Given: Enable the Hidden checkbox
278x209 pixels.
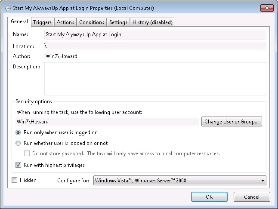Looking at the screenshot, I should click(x=14, y=180).
